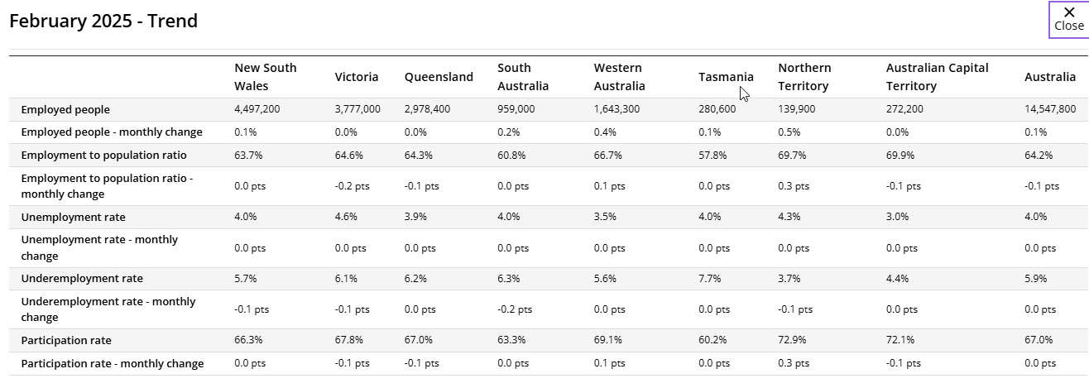
Task: Click the Queensland column header
Action: pos(439,77)
